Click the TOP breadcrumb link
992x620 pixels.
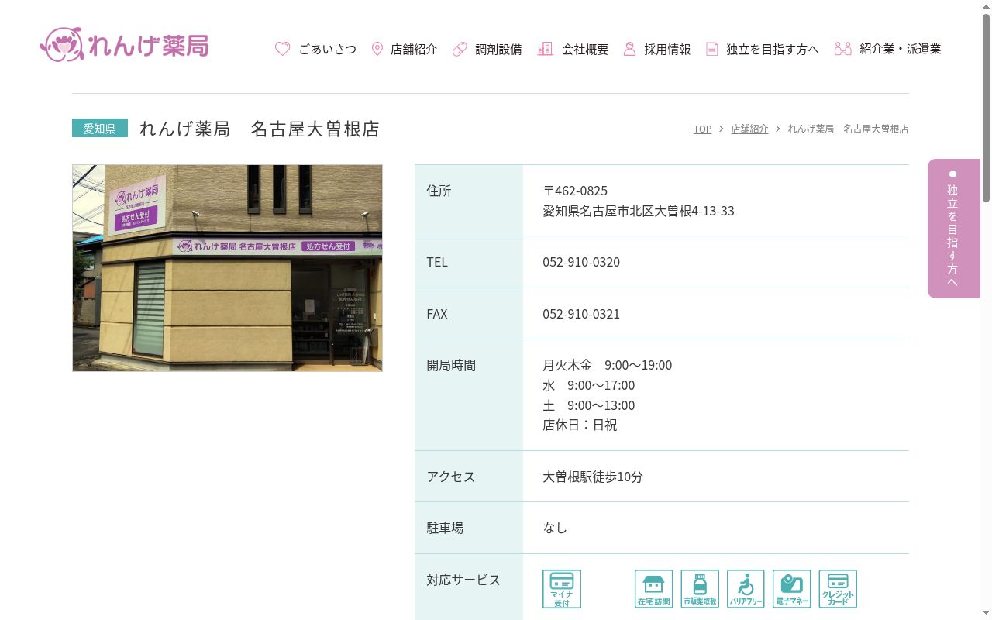(x=702, y=129)
